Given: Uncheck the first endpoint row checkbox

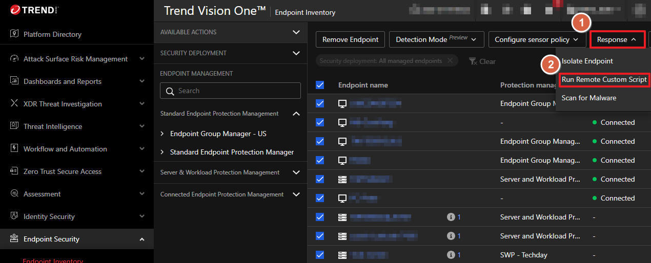Looking at the screenshot, I should coord(320,103).
